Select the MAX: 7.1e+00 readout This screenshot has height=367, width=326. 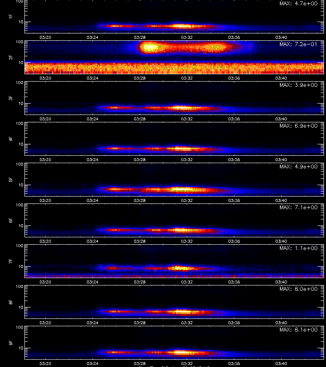[x=299, y=207]
